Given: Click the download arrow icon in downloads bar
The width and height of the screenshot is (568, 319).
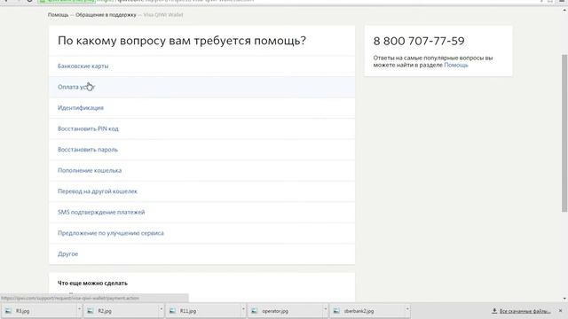Looking at the screenshot, I should pyautogui.click(x=494, y=311).
